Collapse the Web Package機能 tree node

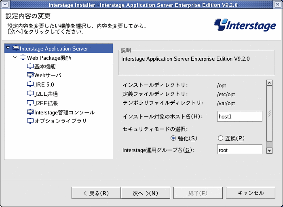[15, 57]
